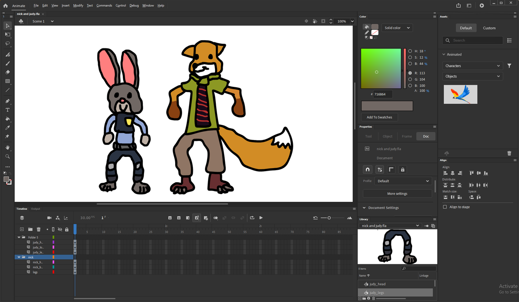Viewport: 519px width, 302px height.
Task: Click the timeline camera icon
Action: pyautogui.click(x=49, y=218)
